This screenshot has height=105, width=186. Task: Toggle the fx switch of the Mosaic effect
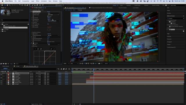pos(32,37)
